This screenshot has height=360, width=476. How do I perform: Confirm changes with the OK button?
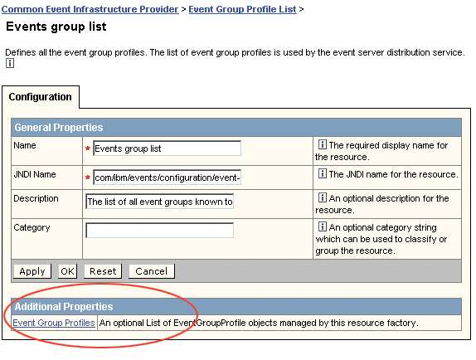[67, 271]
